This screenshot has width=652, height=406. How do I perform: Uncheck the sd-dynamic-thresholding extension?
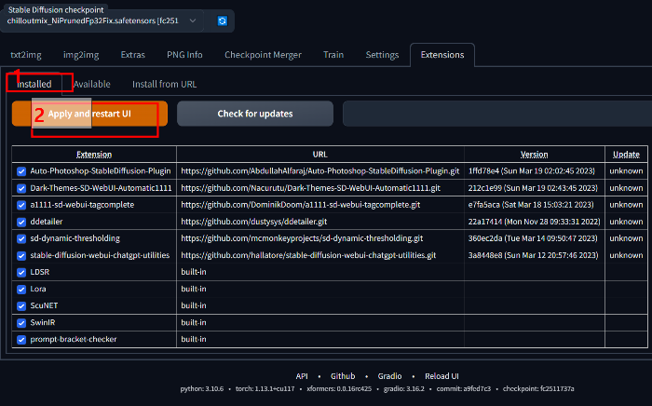21,238
